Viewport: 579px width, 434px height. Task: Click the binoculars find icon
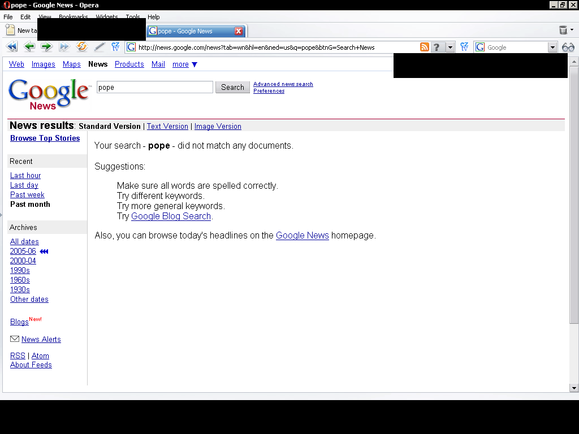[568, 47]
